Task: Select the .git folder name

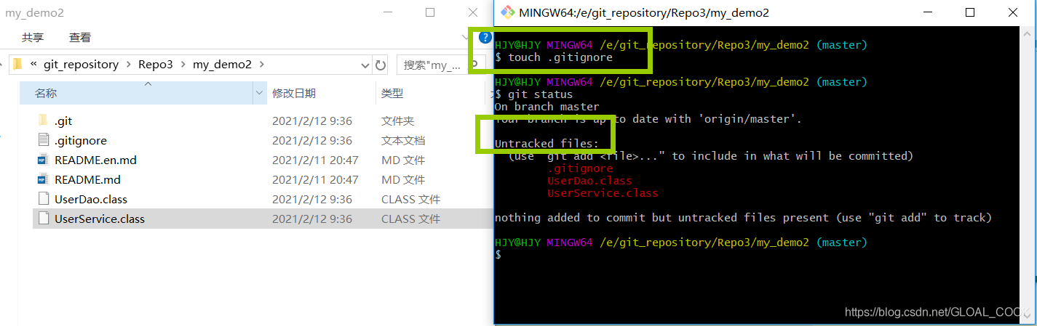Action: tap(63, 121)
